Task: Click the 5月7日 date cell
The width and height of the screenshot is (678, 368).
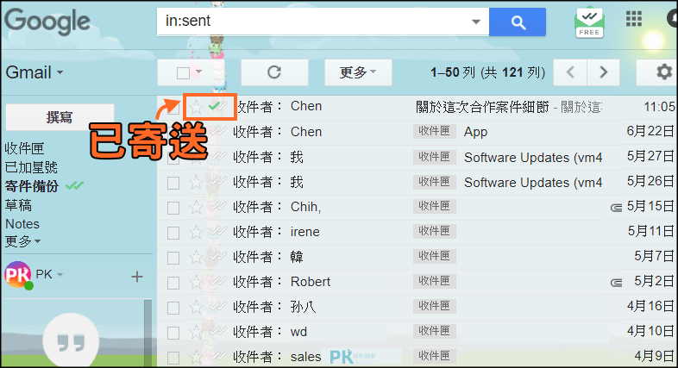Action: point(654,256)
